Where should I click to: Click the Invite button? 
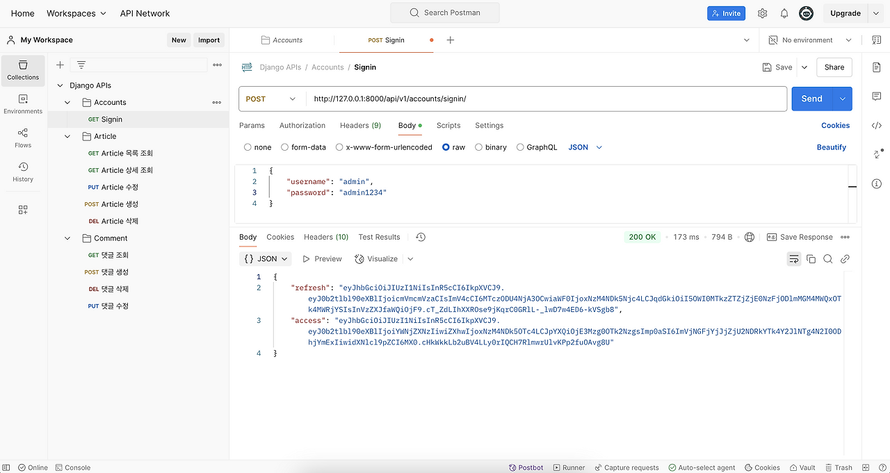click(726, 13)
